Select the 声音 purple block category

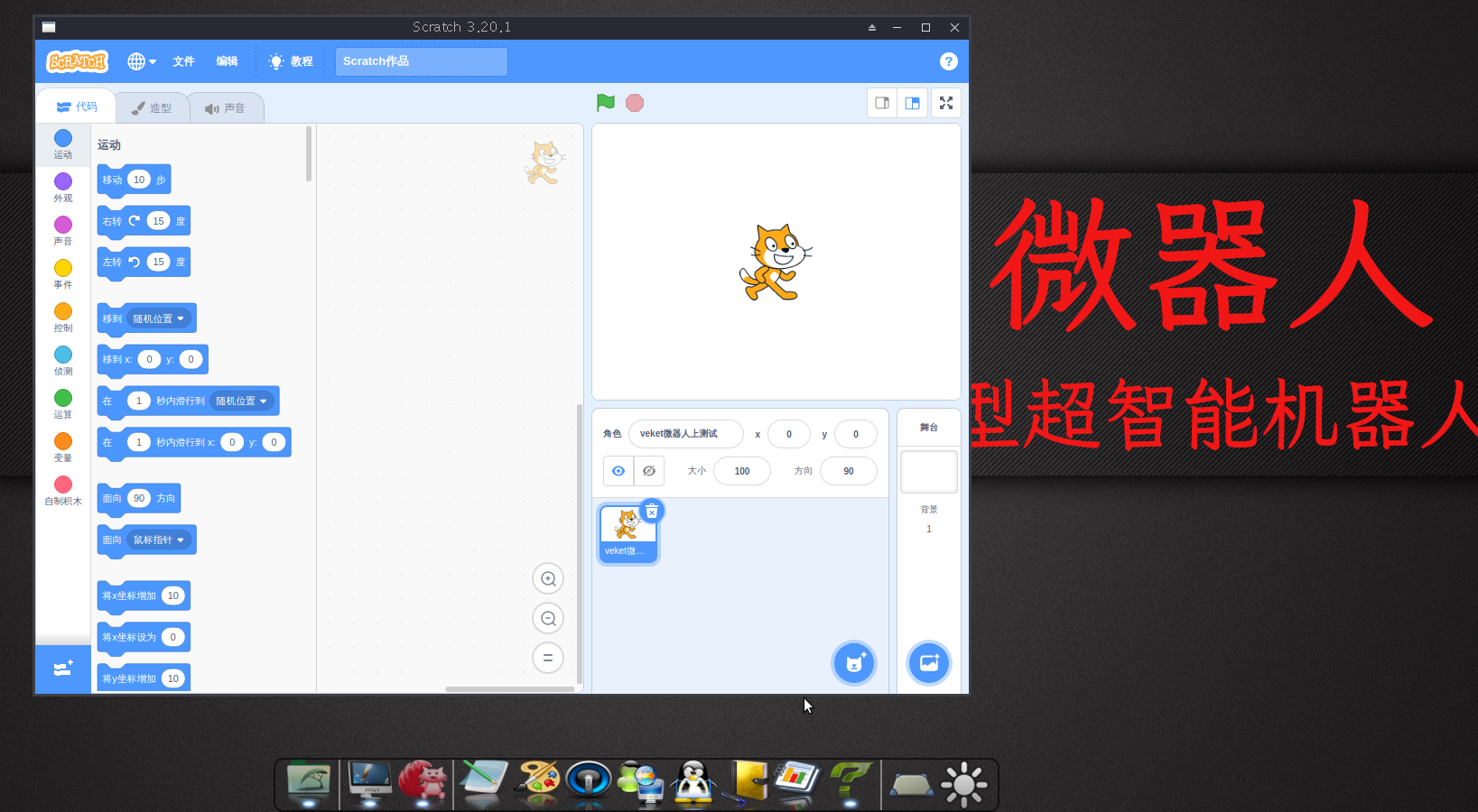click(63, 231)
